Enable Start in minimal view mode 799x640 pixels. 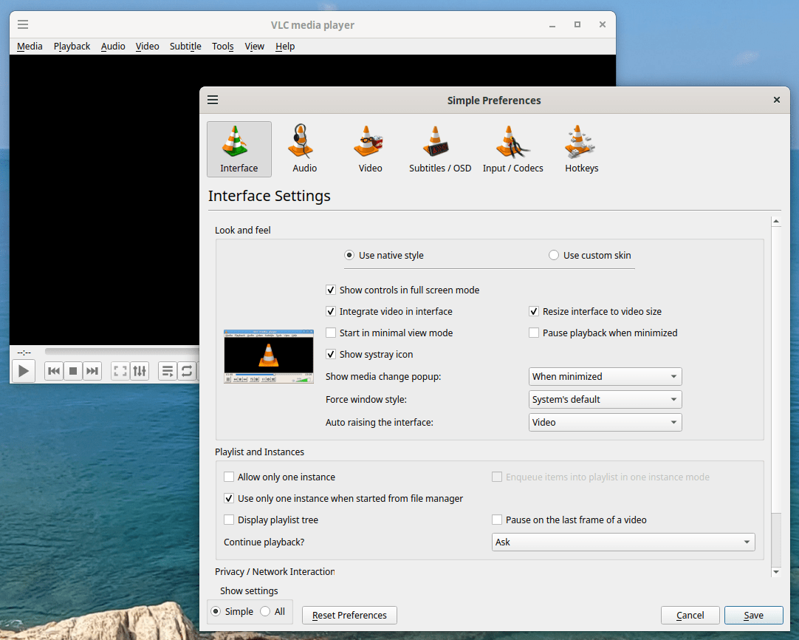click(x=389, y=333)
